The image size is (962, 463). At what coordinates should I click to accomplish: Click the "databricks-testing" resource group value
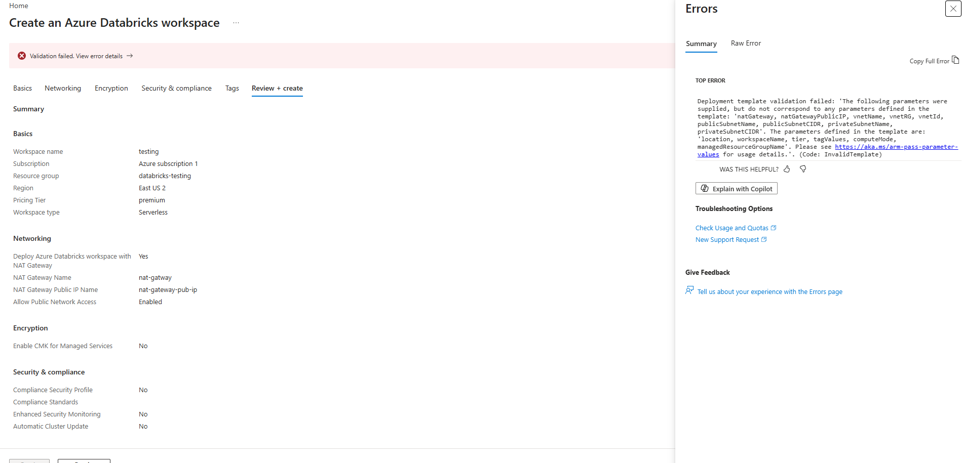(165, 176)
